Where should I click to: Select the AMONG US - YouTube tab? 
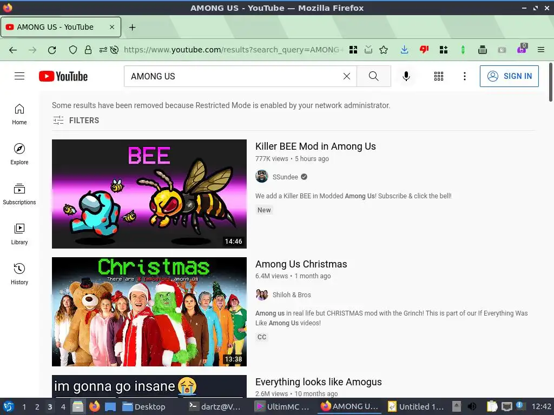[61, 27]
